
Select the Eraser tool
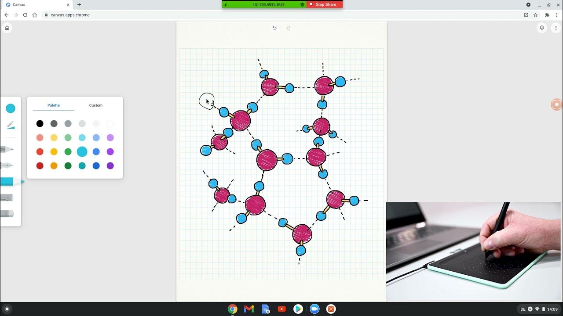(7, 214)
